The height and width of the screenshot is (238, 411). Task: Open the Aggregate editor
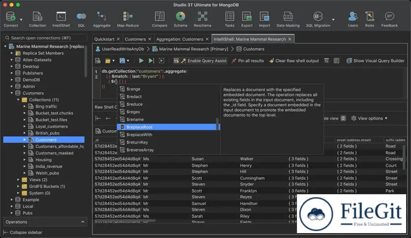click(x=101, y=19)
